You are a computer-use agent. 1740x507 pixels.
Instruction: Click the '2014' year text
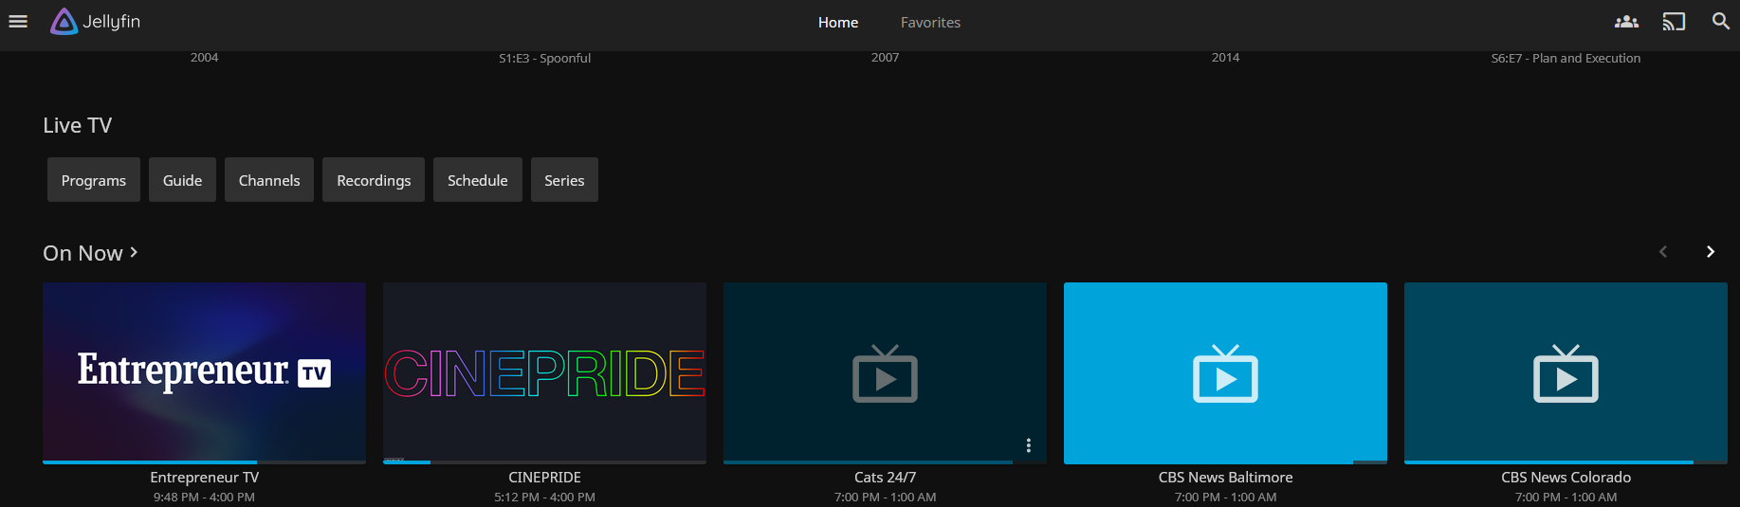[x=1225, y=58]
